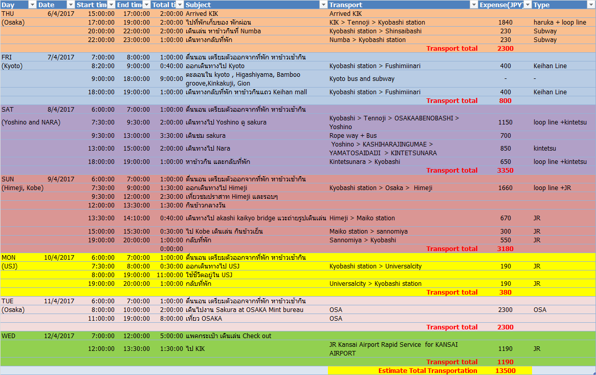The height and width of the screenshot is (375, 596).
Task: Click the date cell '9/4/2017'
Action: 61,179
